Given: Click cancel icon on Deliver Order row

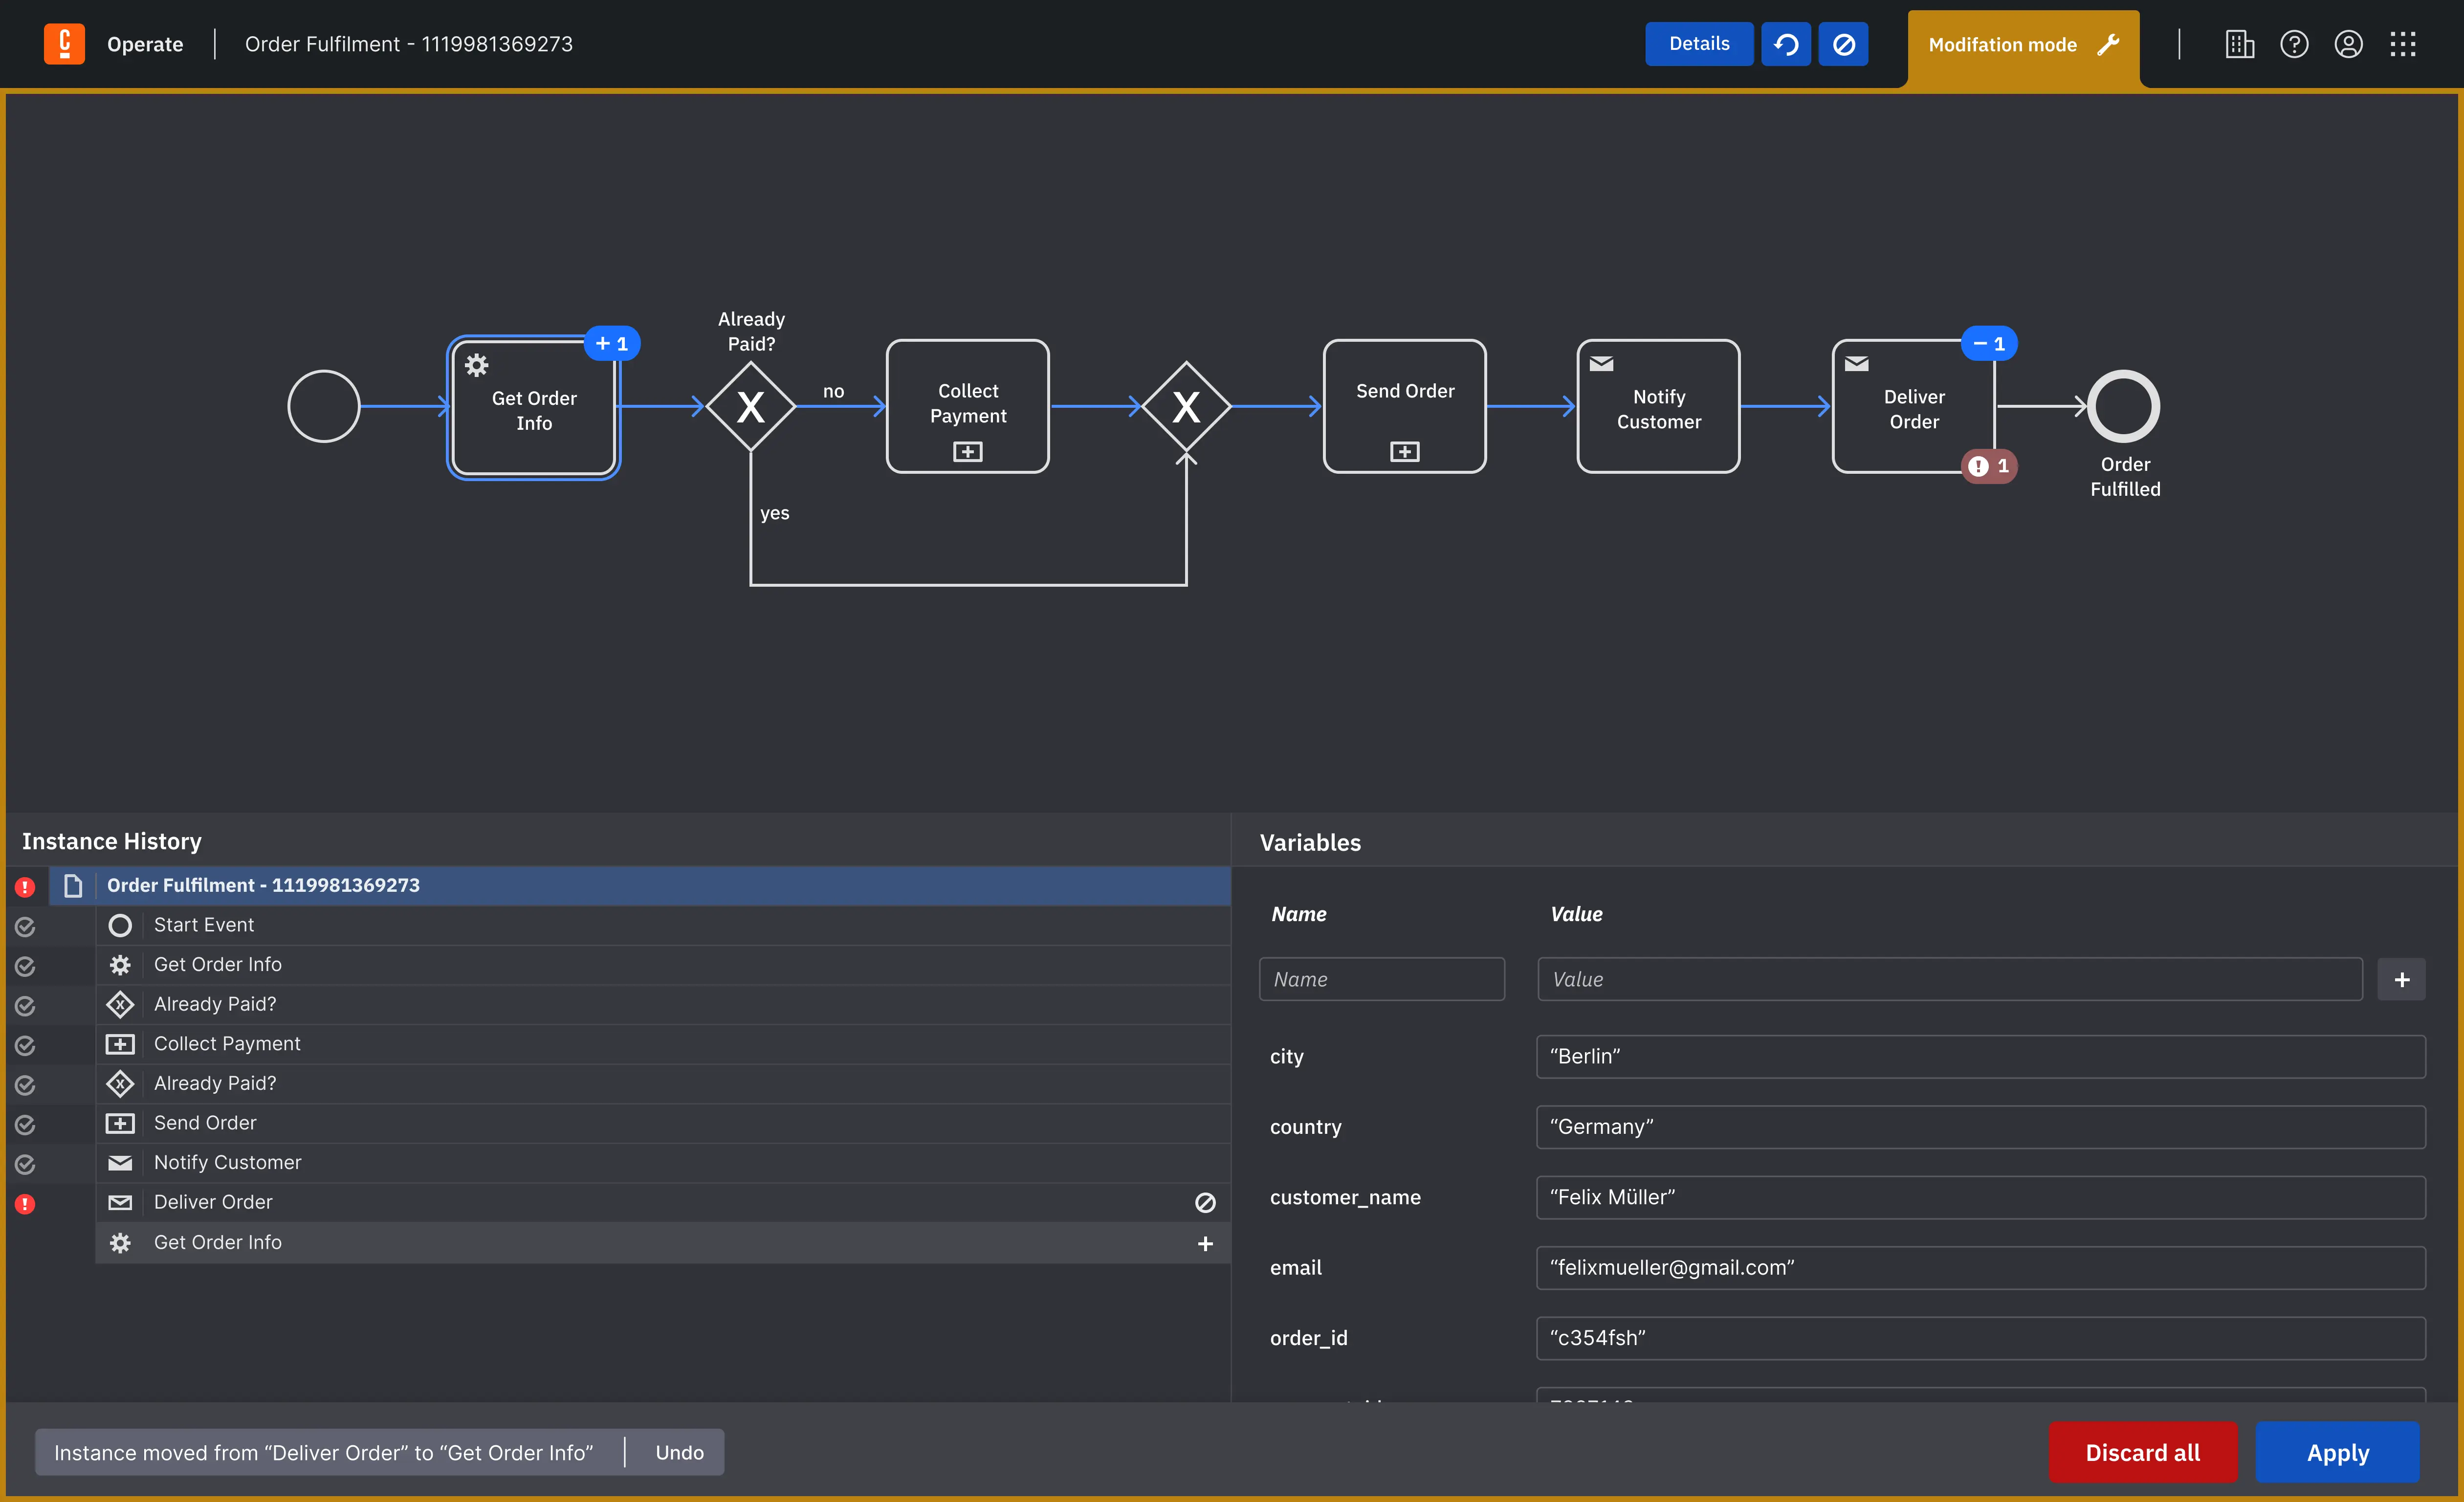Looking at the screenshot, I should [x=1205, y=1203].
